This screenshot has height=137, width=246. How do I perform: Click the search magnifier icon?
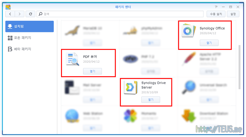[x=41, y=14]
